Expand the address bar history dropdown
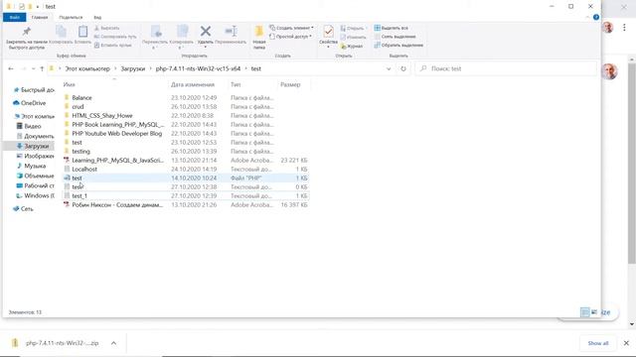This screenshot has height=357, width=636. [x=389, y=68]
